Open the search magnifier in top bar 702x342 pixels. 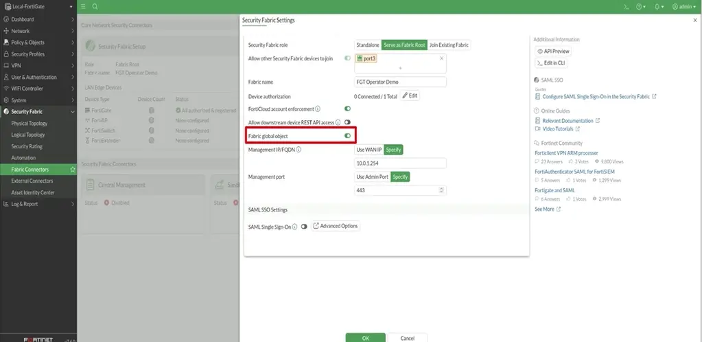95,7
